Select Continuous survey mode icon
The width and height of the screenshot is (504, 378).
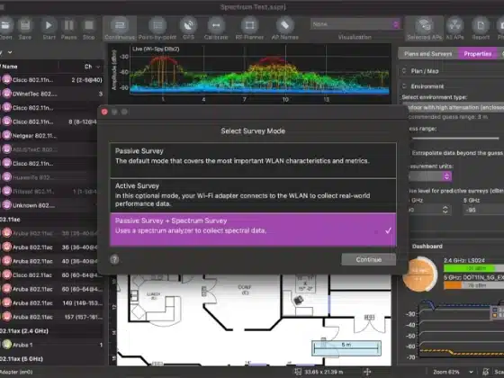[120, 25]
